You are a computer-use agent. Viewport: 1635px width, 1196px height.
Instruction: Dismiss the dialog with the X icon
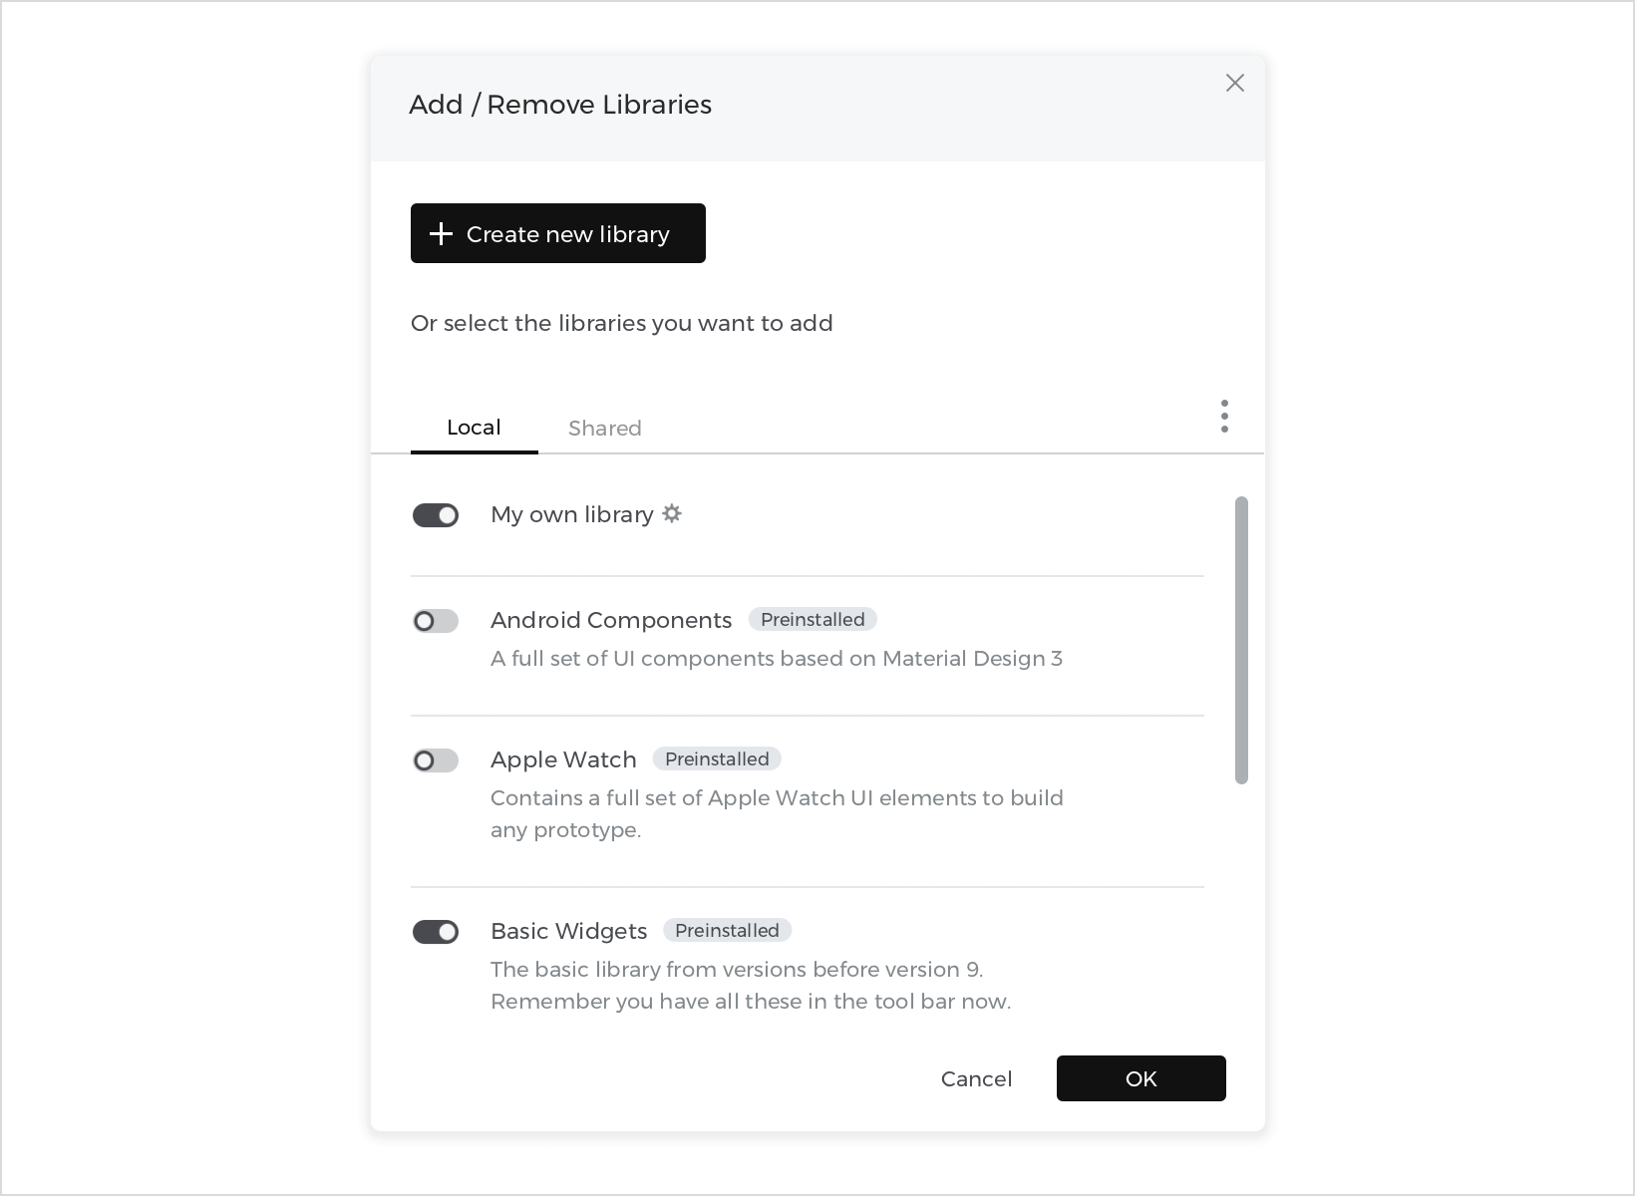[1234, 83]
